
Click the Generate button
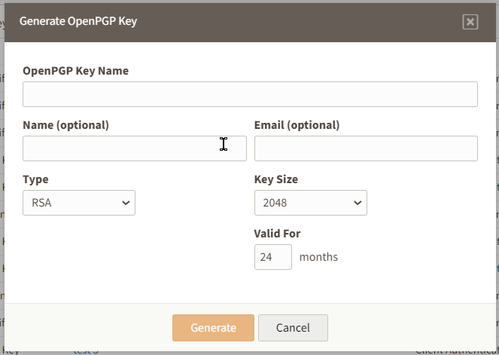coord(213,328)
